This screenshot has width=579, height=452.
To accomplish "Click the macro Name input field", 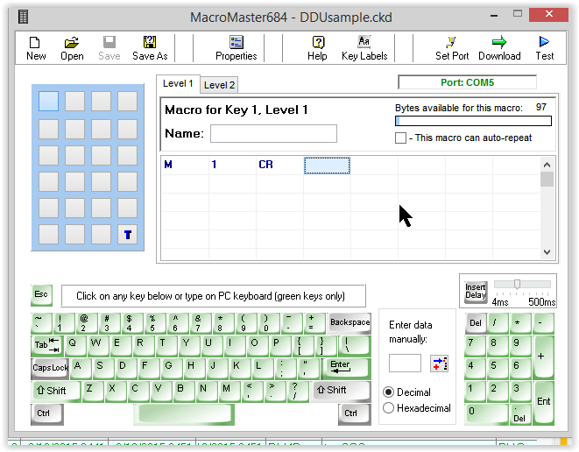I will pyautogui.click(x=273, y=133).
